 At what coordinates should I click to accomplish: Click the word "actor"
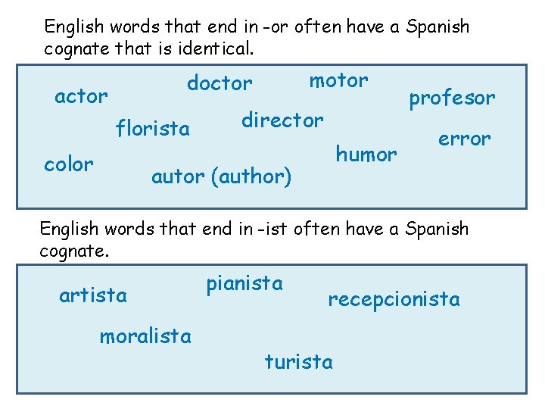pyautogui.click(x=81, y=96)
